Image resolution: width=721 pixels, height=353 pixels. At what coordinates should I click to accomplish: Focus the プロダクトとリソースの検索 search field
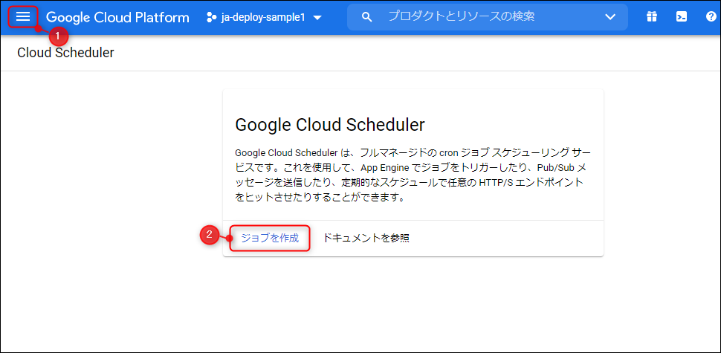tap(483, 16)
